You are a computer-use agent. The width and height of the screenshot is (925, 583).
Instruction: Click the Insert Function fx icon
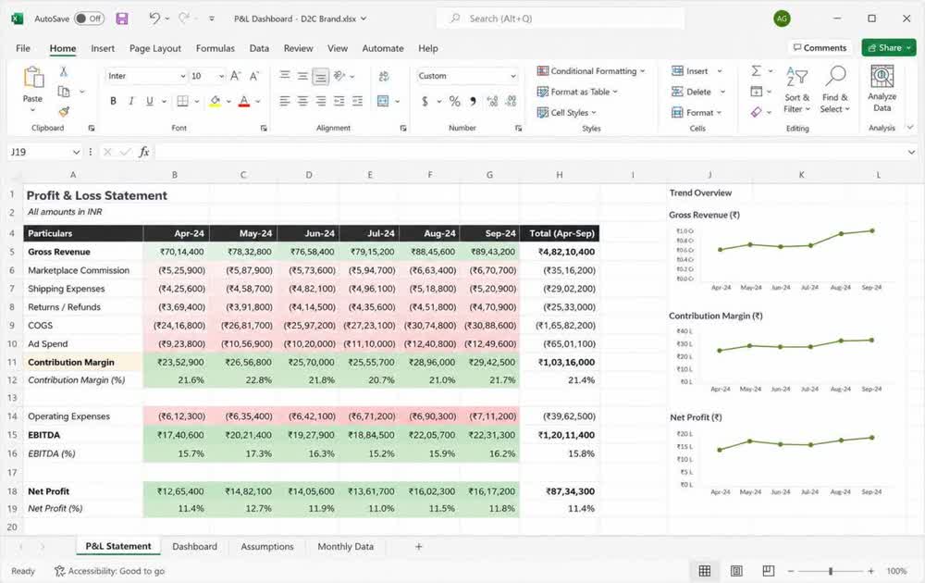click(x=144, y=152)
